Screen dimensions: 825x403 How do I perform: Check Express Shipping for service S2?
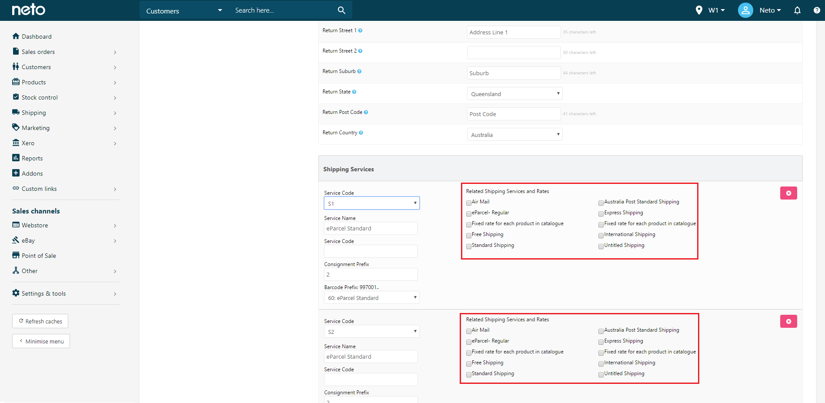pos(601,342)
